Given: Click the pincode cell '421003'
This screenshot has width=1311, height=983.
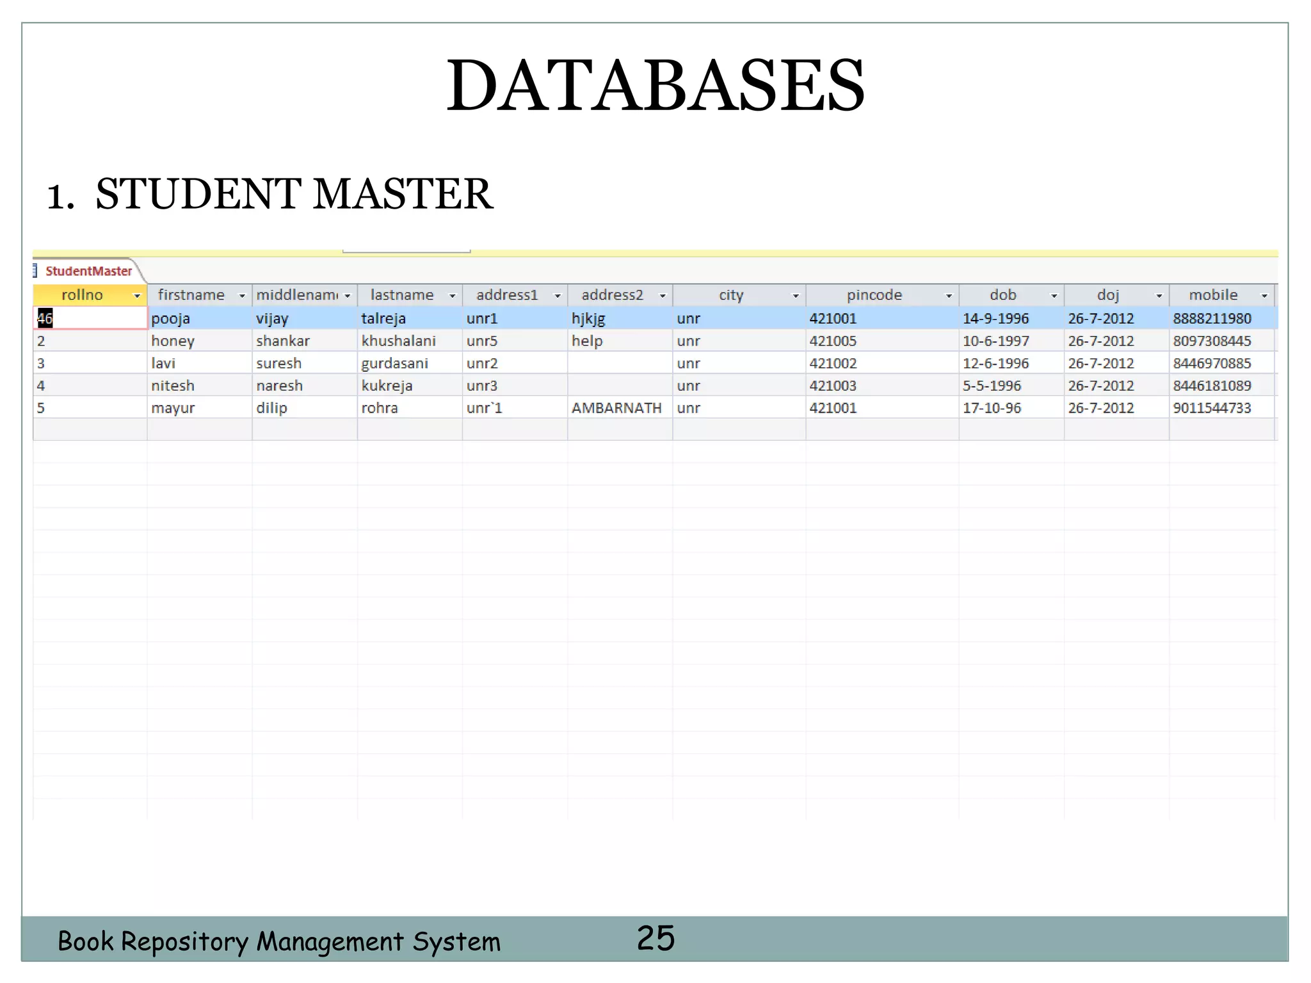Looking at the screenshot, I should 882,385.
